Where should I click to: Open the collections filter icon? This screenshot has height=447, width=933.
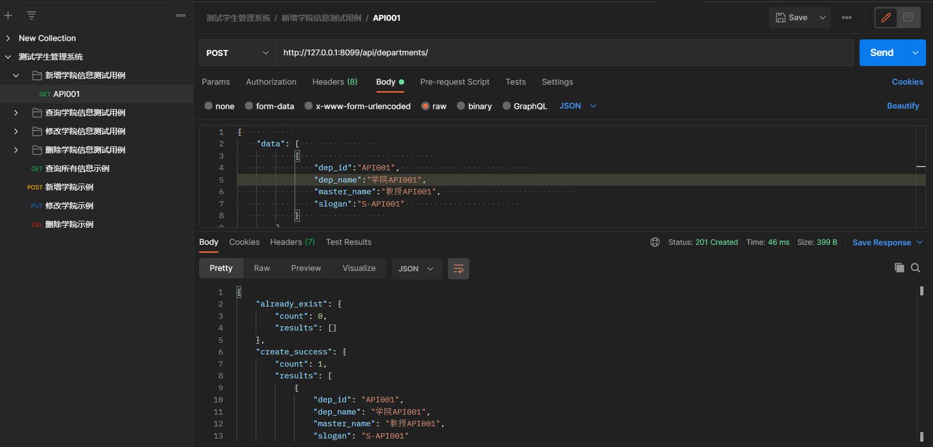coord(31,15)
